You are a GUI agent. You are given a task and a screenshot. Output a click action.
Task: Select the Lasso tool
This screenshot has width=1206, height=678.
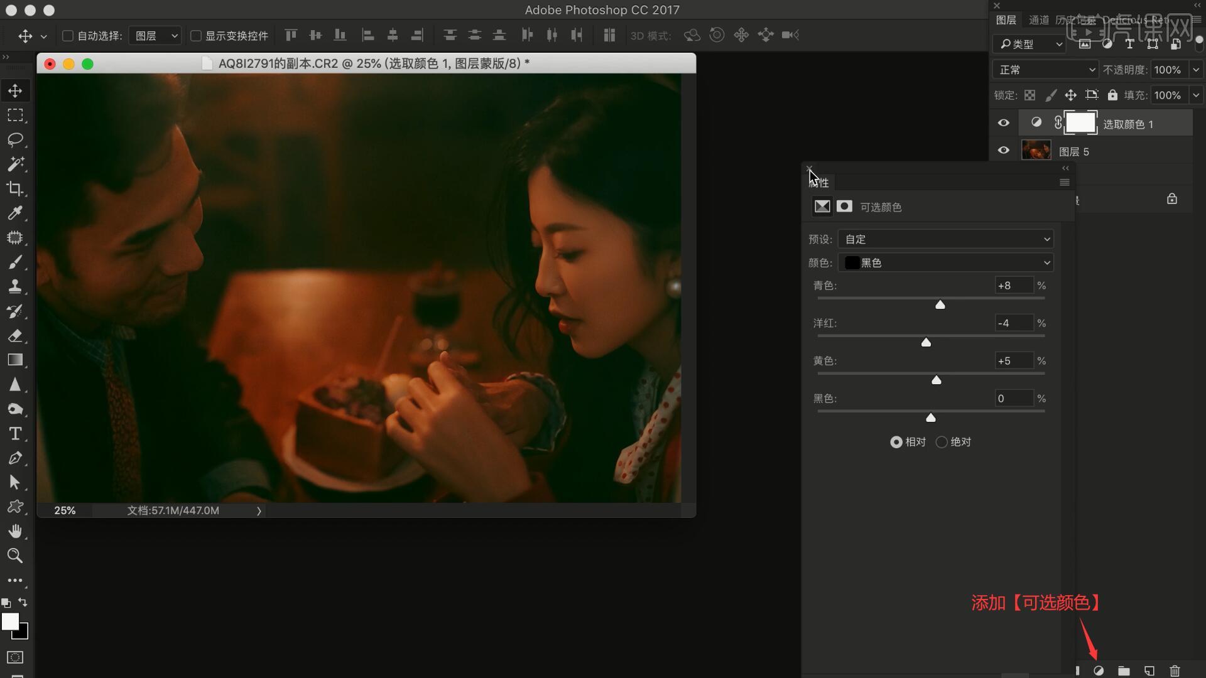click(x=15, y=139)
